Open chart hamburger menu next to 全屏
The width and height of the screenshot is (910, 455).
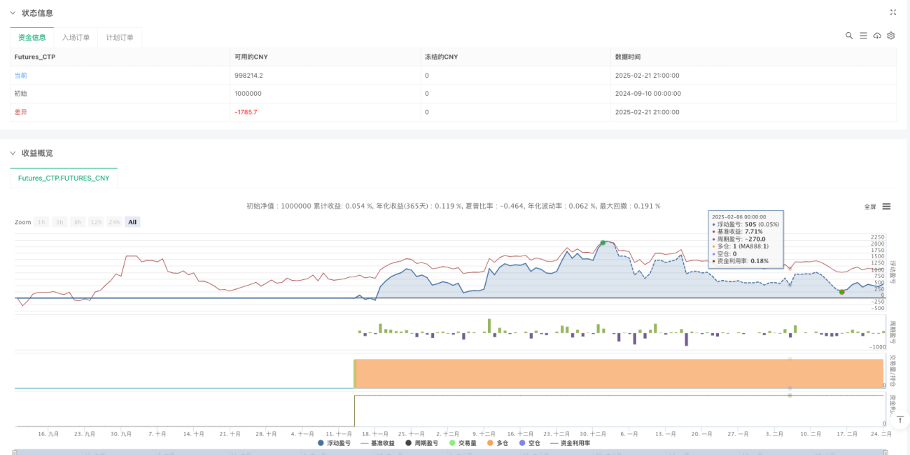[x=886, y=206]
